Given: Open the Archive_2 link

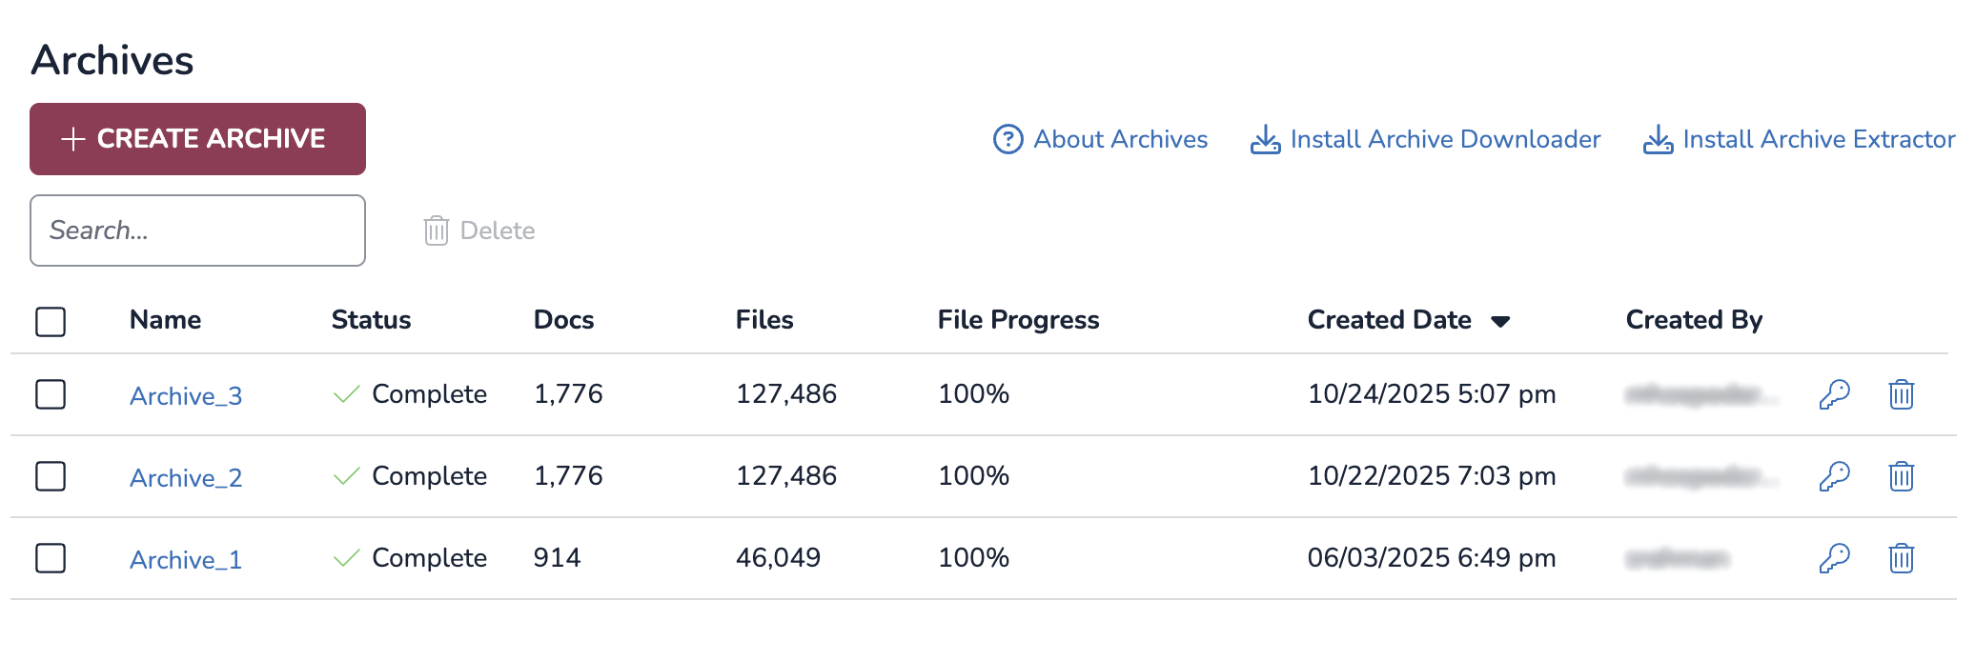Looking at the screenshot, I should point(186,478).
